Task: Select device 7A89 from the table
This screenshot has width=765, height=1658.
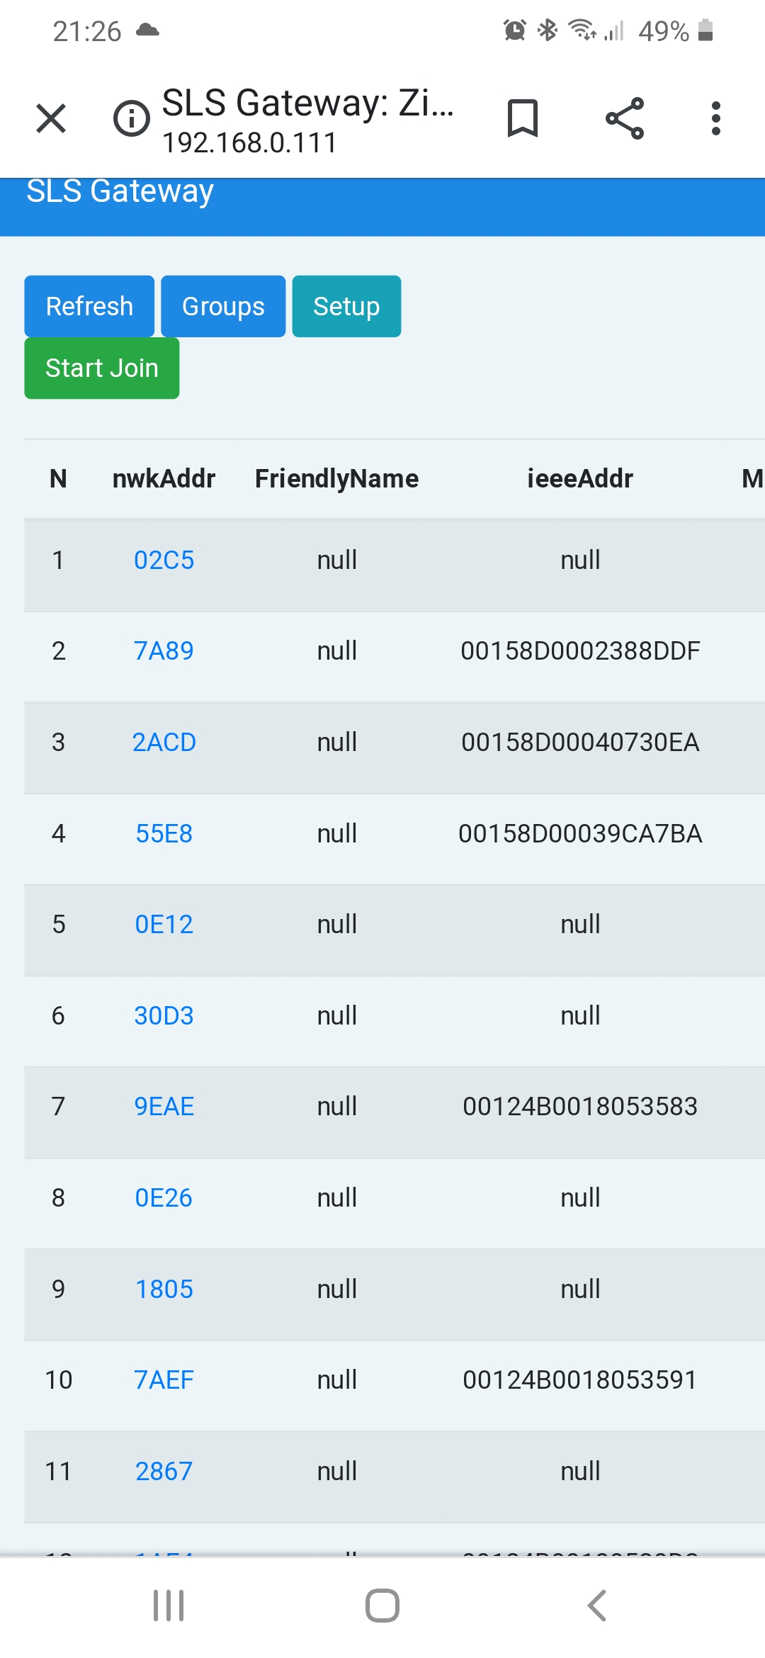Action: click(164, 650)
